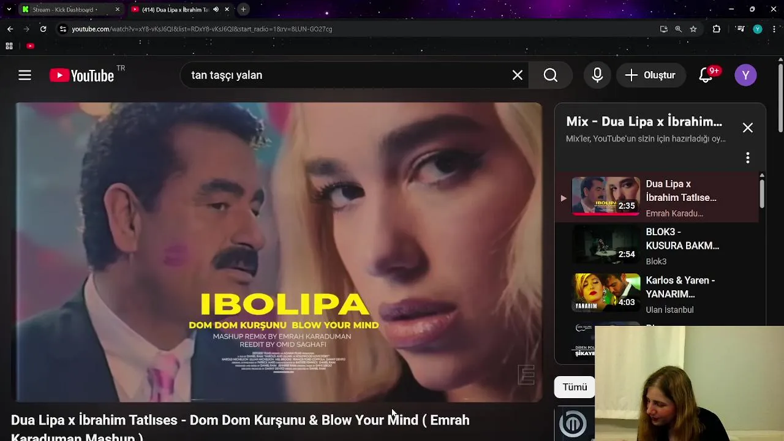
Task: Bookmark this page with star
Action: (693, 29)
